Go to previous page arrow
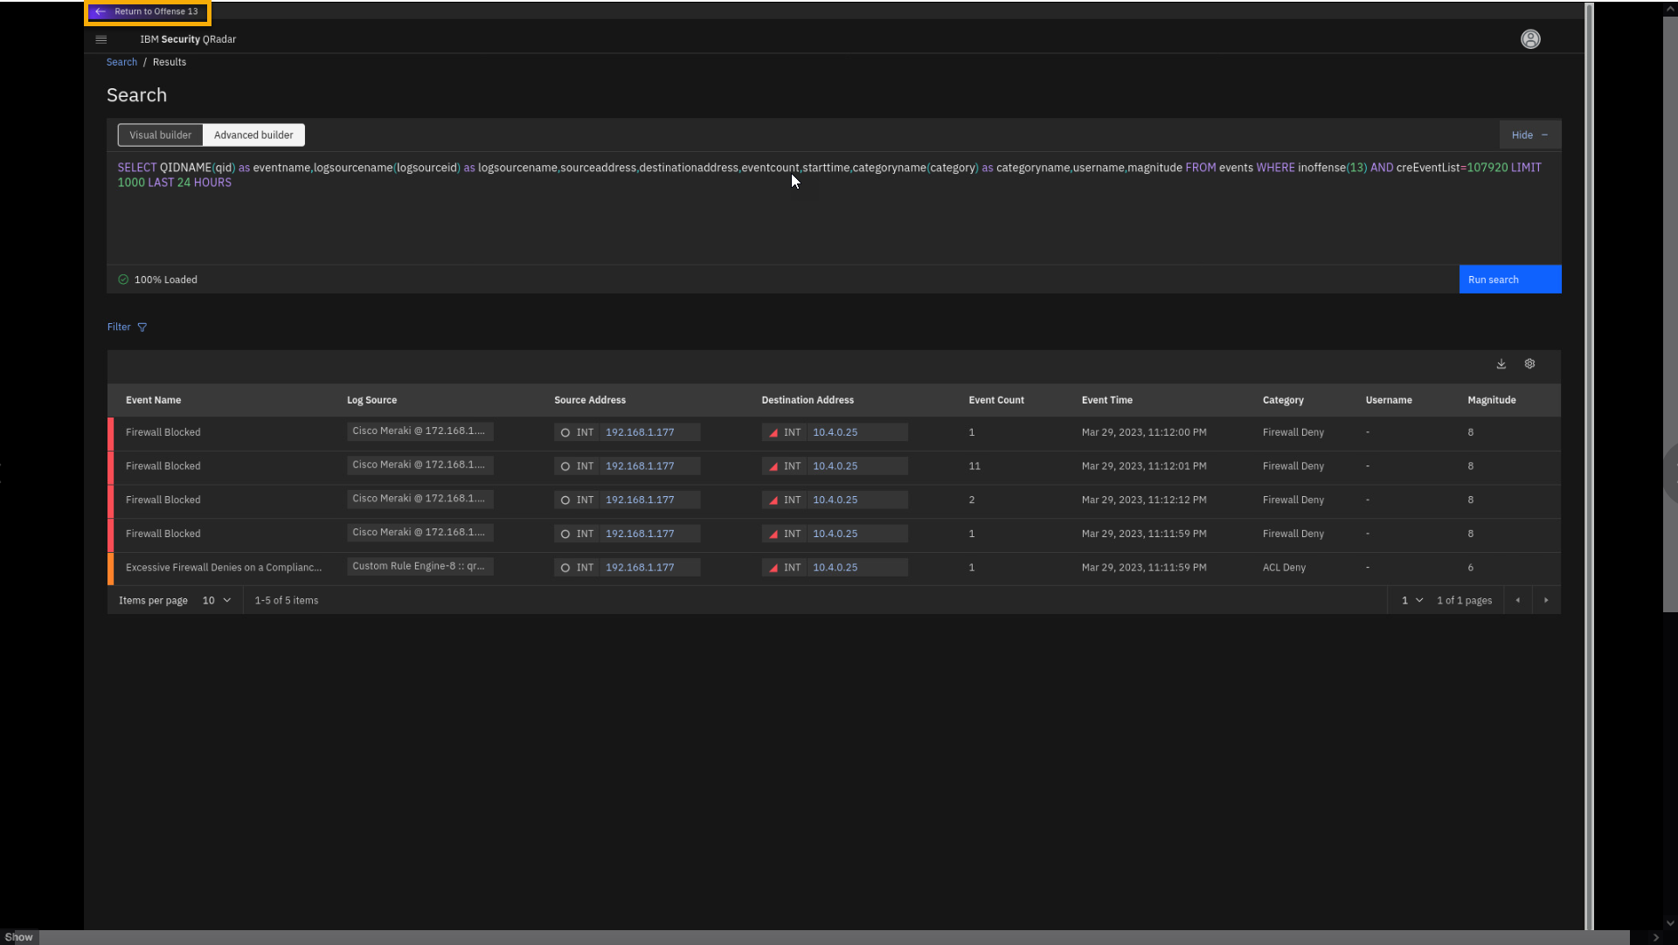 (x=1518, y=601)
